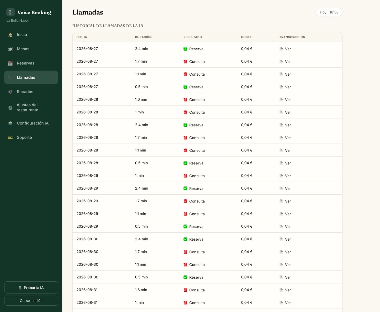The height and width of the screenshot is (312, 380).
Task: Go to Configuración IA section
Action: click(31, 123)
